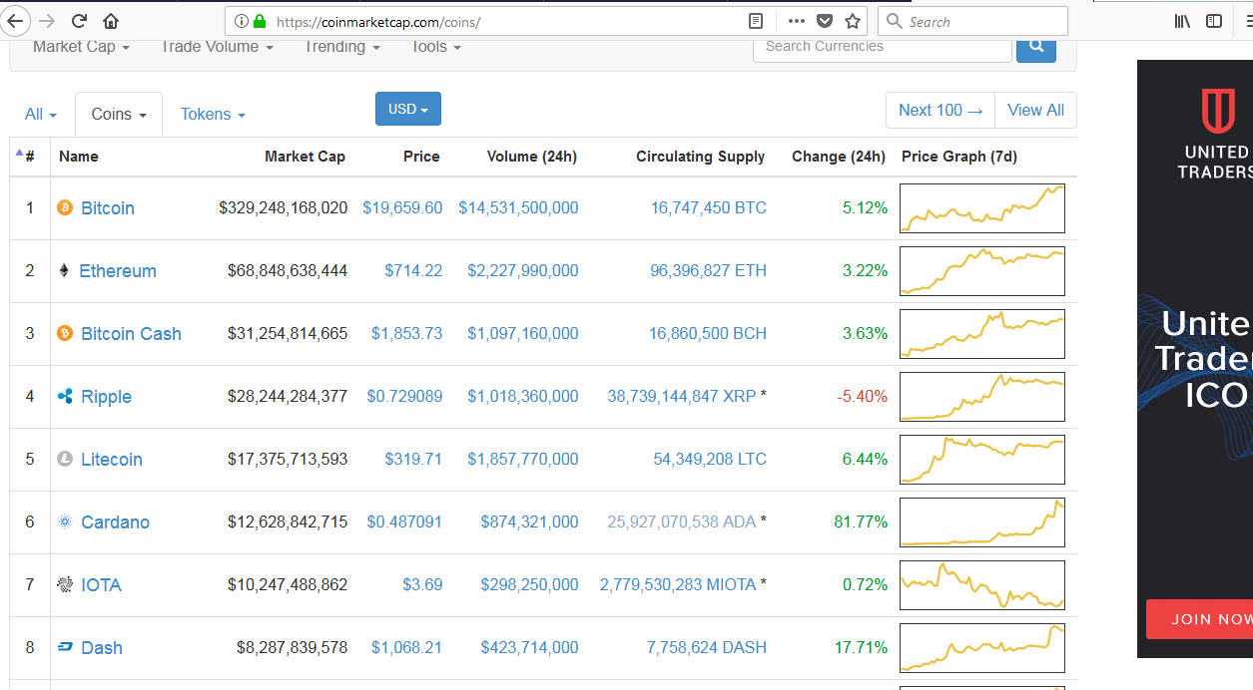The width and height of the screenshot is (1253, 690).
Task: Click the browser Search box
Action: (x=973, y=21)
